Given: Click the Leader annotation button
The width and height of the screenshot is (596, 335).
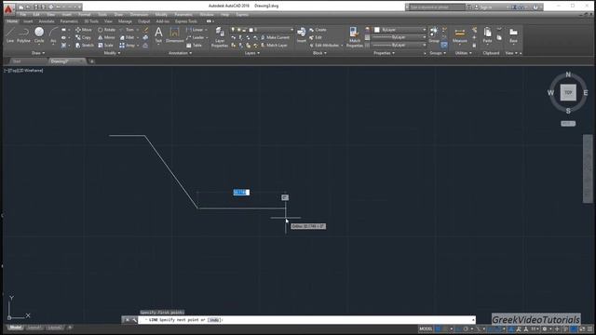Looking at the screenshot, I should tap(196, 37).
